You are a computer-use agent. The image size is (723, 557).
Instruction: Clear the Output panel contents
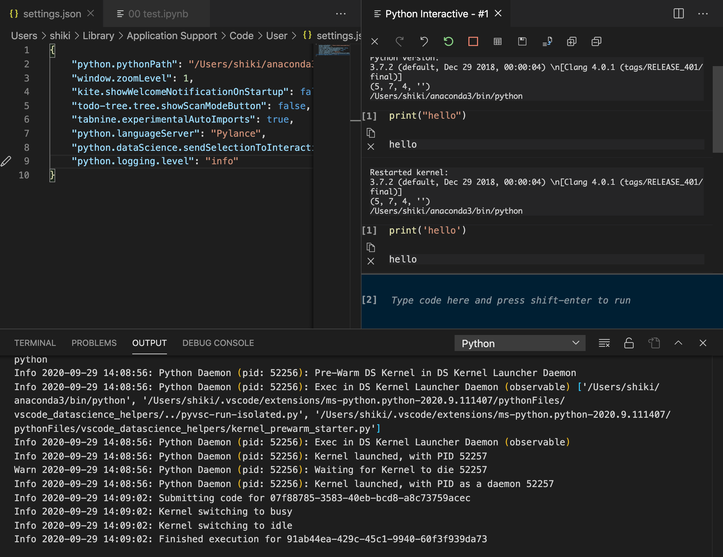[604, 343]
